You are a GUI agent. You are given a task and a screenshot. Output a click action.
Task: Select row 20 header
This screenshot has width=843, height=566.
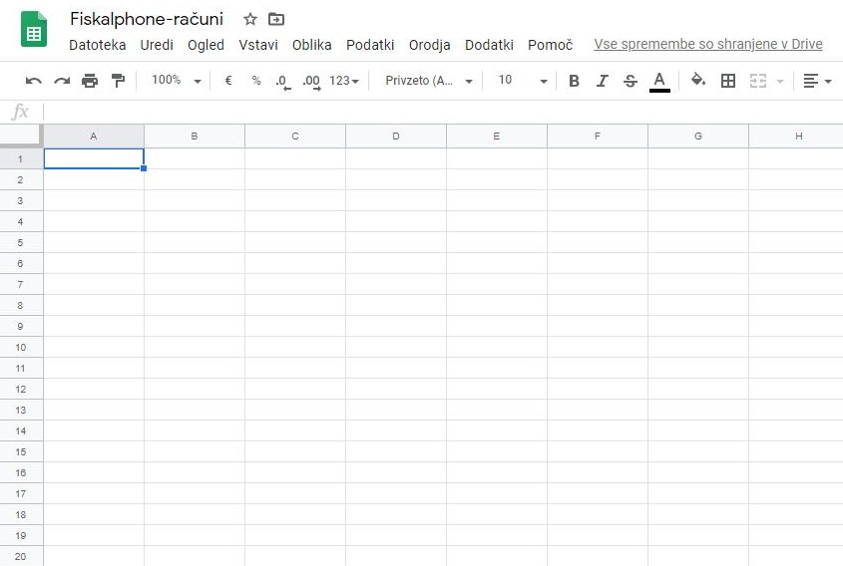pyautogui.click(x=21, y=556)
